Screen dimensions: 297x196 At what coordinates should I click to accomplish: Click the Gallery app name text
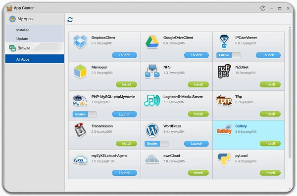(241, 126)
